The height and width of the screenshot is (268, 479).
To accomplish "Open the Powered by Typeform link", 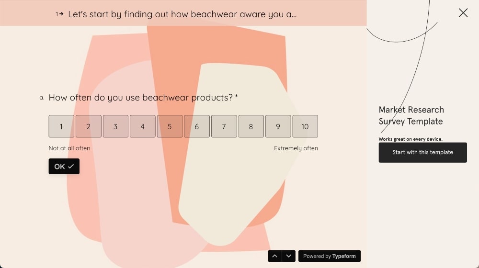I will tap(330, 256).
